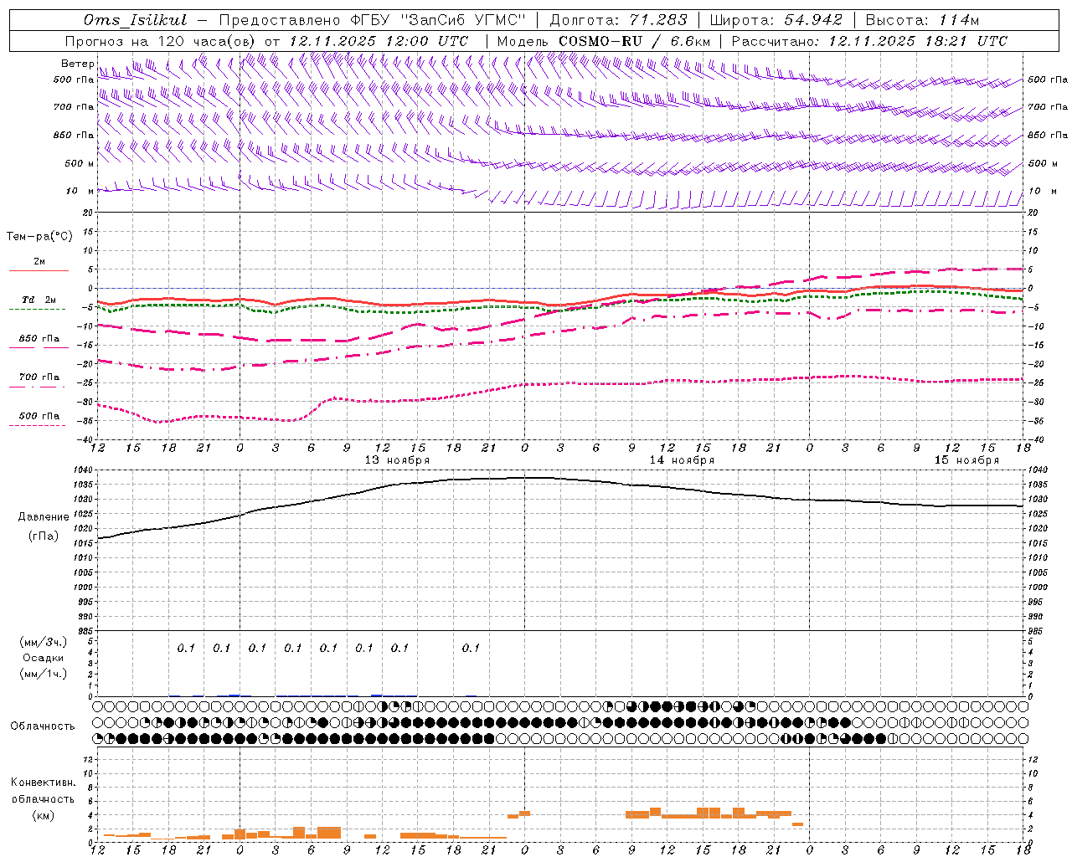The width and height of the screenshot is (1072, 857).
Task: Click the Высота: 114м value
Action: (x=922, y=20)
